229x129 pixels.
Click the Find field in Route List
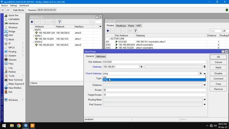click(215, 31)
